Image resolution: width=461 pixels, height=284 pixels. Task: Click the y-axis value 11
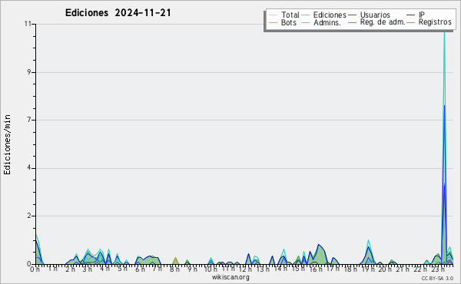pyautogui.click(x=28, y=24)
